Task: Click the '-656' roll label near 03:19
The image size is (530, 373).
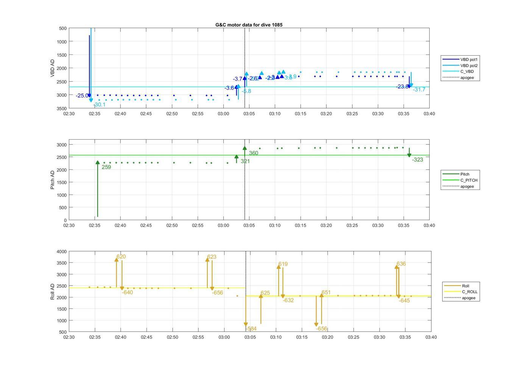Action: [321, 329]
